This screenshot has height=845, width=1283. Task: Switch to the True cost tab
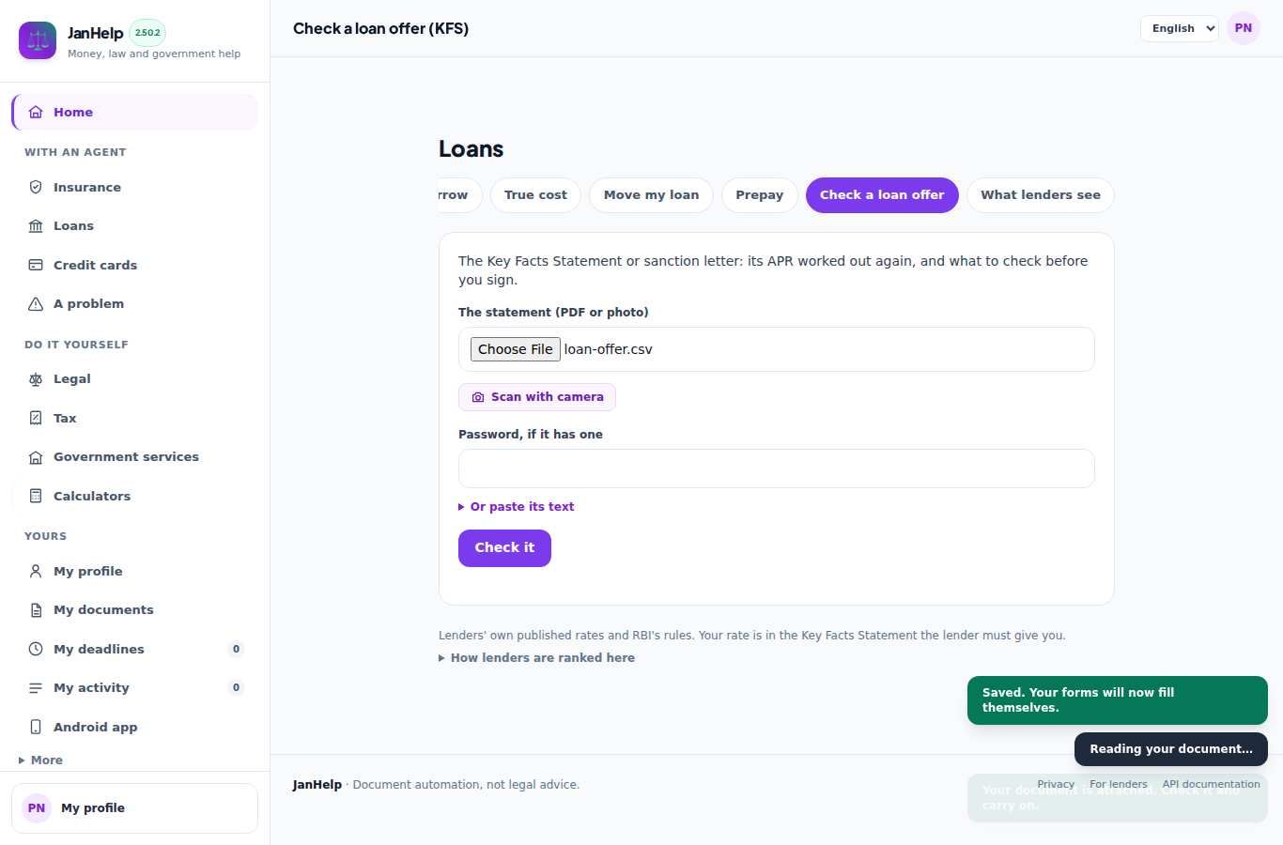coord(535,195)
